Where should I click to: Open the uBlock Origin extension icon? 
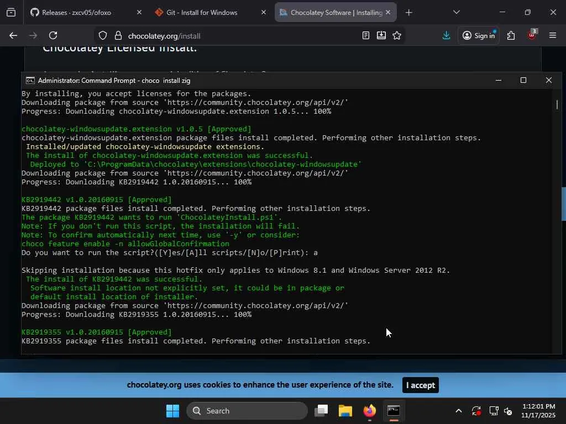click(x=532, y=36)
